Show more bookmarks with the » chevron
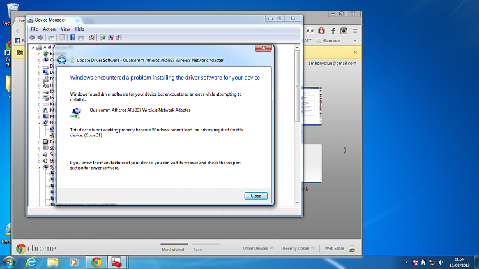Viewport: 479px width, 269px height. coord(355,41)
